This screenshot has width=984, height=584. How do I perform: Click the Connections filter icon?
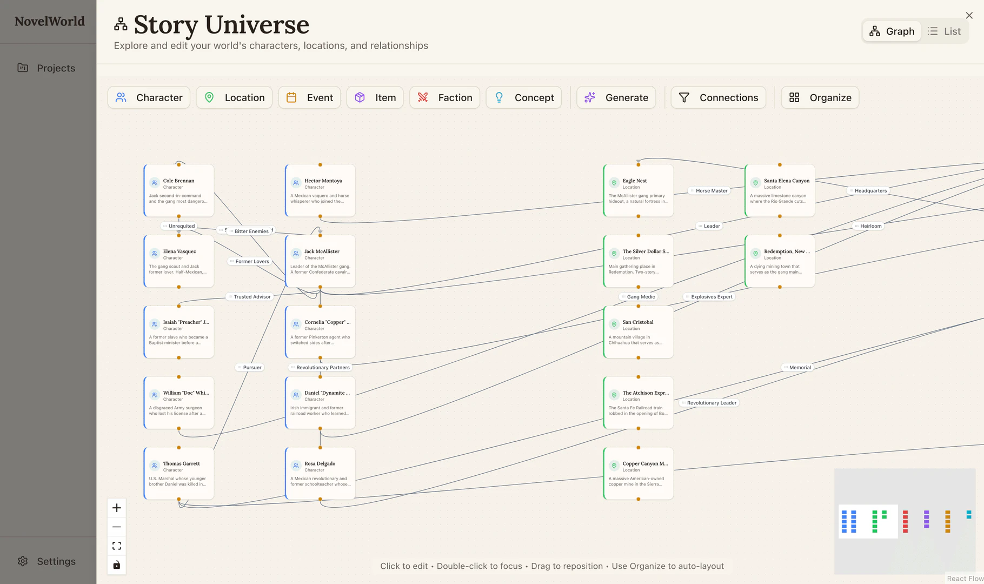click(x=684, y=97)
